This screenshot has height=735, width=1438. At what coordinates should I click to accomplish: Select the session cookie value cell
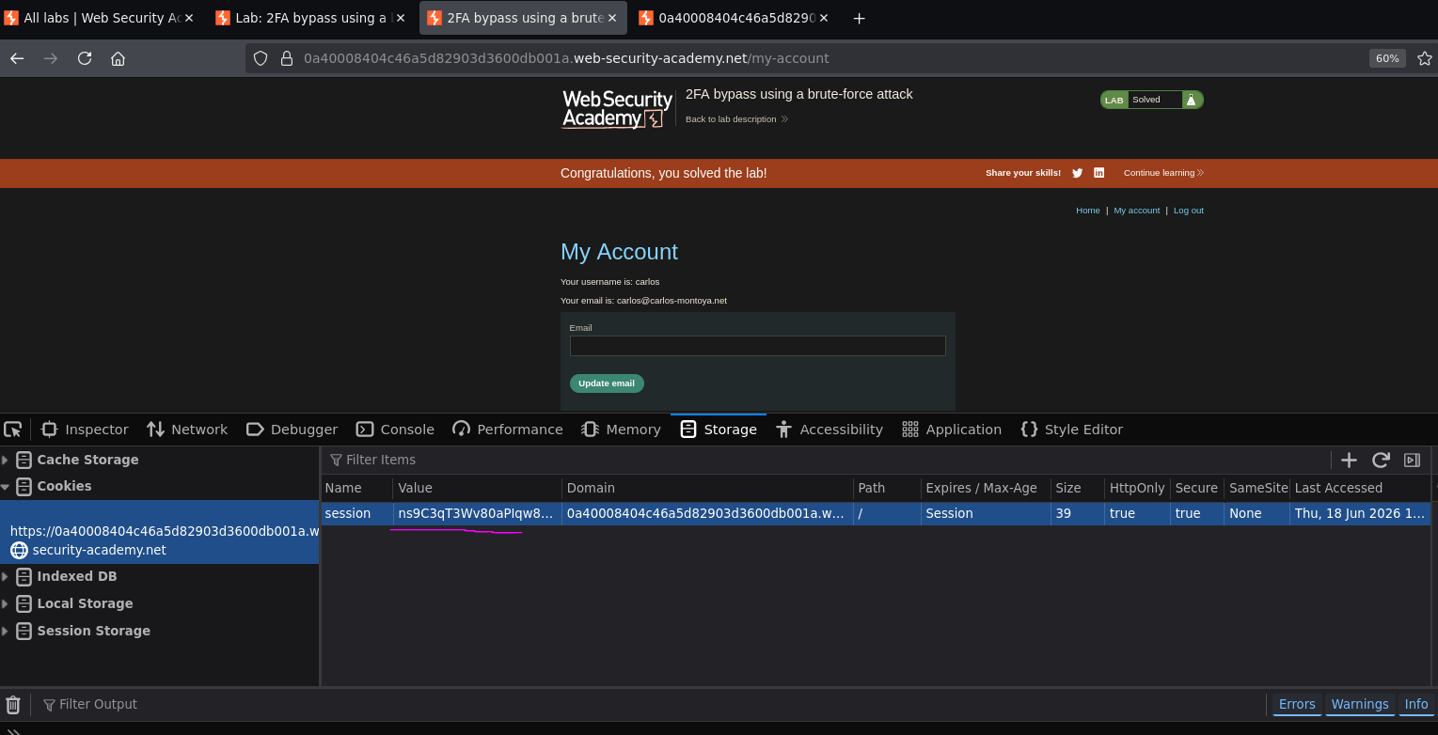tap(477, 514)
